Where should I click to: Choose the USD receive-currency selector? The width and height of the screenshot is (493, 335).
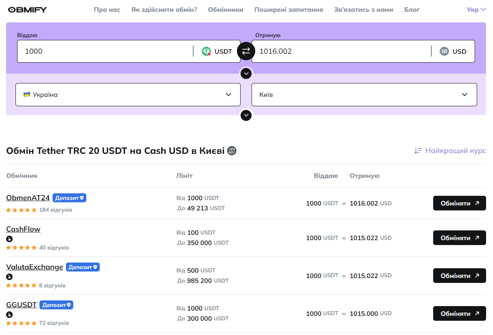[453, 51]
